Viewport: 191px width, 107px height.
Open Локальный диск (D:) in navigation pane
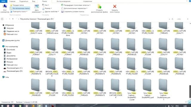point(13,71)
